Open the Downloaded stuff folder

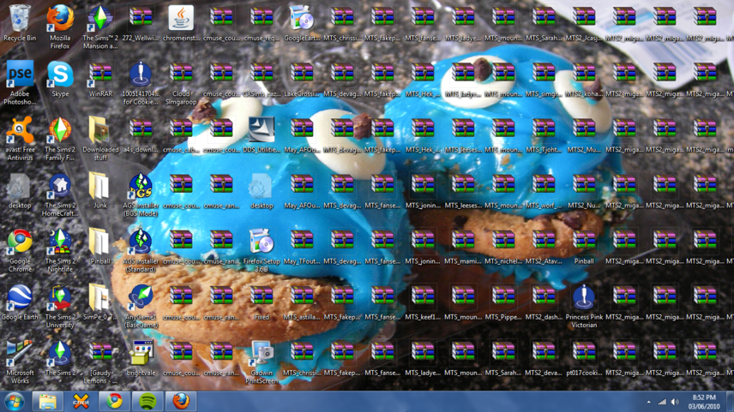pos(100,139)
